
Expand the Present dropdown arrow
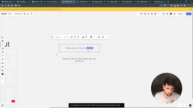point(184,14)
